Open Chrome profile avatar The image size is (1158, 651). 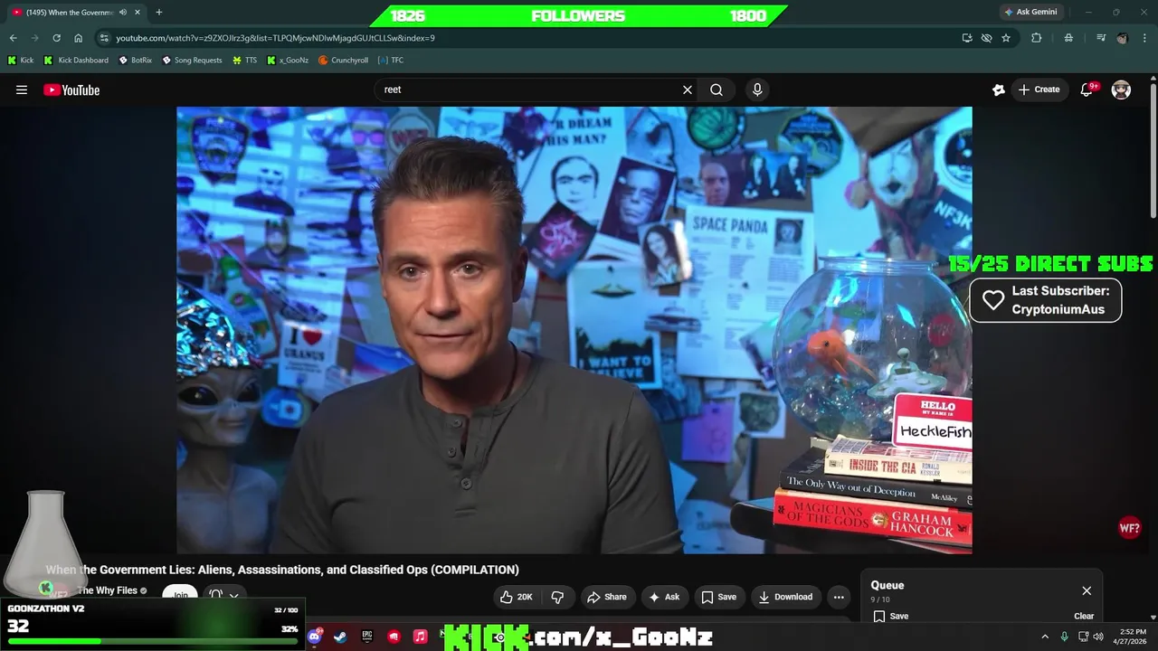(1122, 38)
